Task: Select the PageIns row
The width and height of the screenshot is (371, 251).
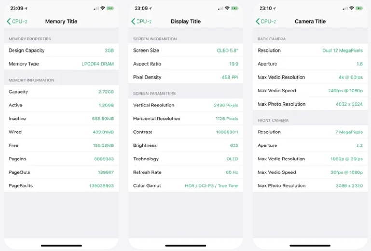Action: 61,159
